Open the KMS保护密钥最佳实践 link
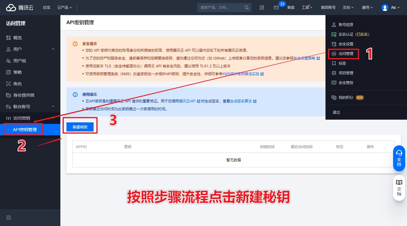Screen dimensions: 407x226 pos(241,74)
